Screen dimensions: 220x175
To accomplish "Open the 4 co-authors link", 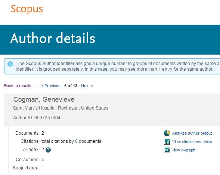I will (x=43, y=160).
